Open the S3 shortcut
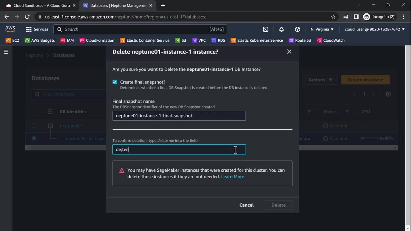Viewport: 411px width, 231px height. click(181, 40)
